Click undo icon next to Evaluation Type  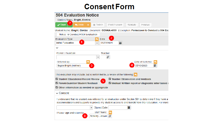(97, 39)
